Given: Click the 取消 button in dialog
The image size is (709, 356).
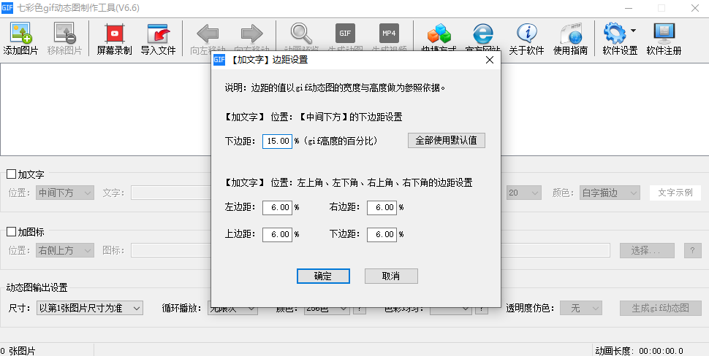Looking at the screenshot, I should [391, 276].
